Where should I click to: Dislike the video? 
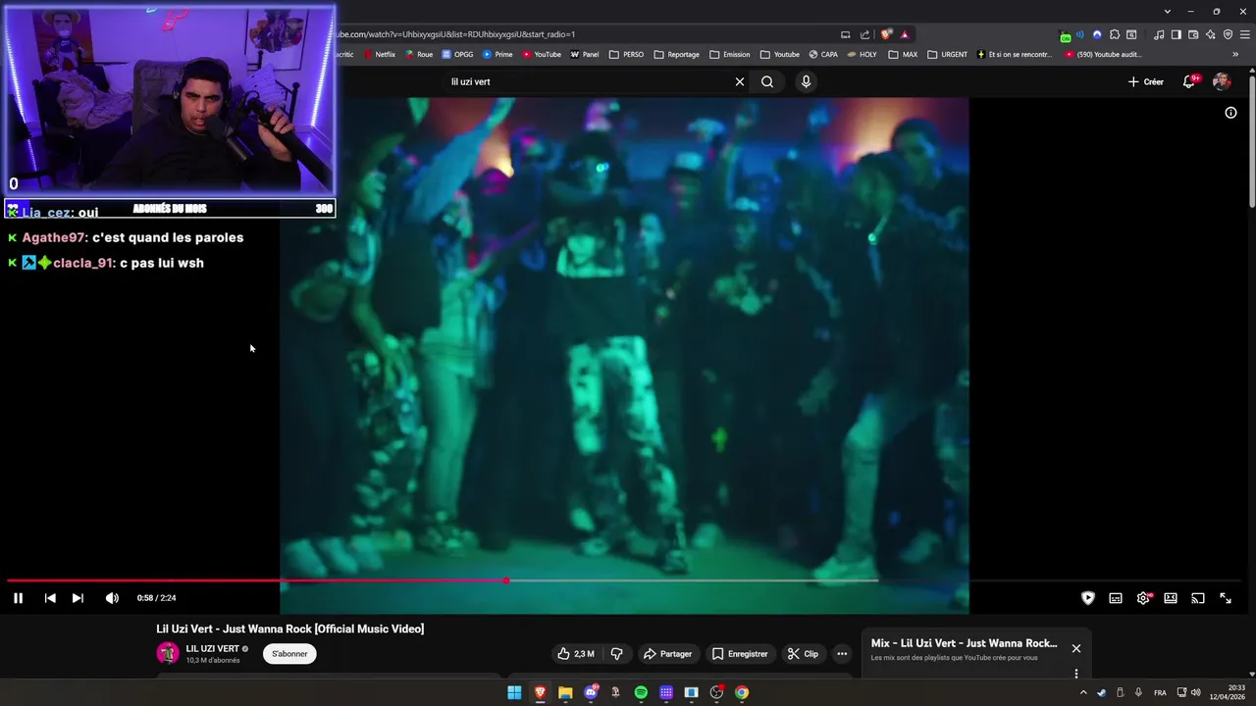[616, 654]
